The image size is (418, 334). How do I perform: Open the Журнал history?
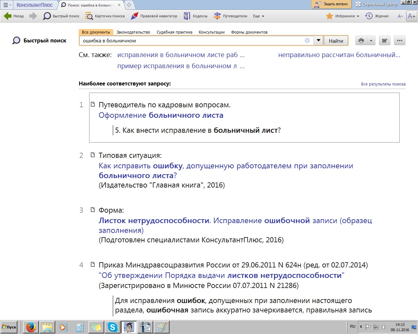tap(377, 16)
